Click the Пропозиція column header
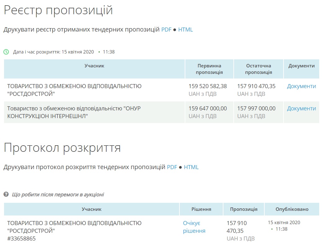The image size is (322, 247). (x=244, y=209)
